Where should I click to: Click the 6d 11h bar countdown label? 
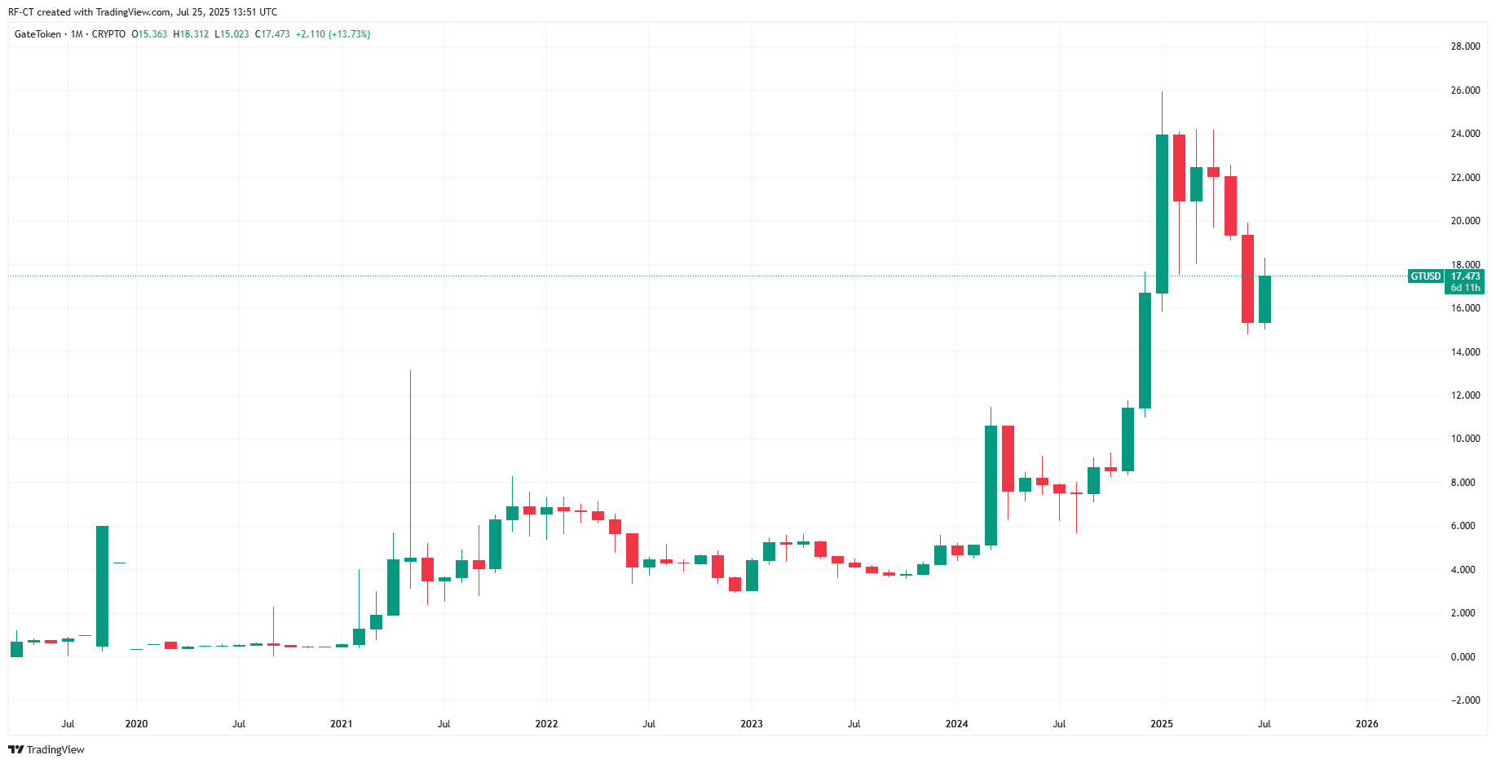coord(1465,288)
